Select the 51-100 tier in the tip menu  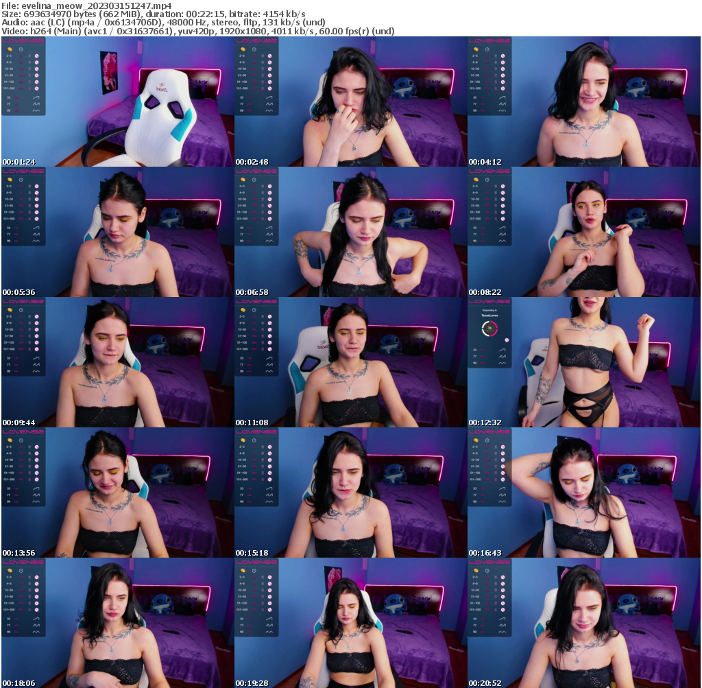(x=9, y=82)
